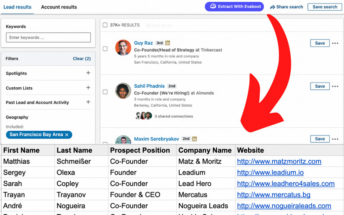Click the Save to list option
Screen dimensions: 344x215
click(x=159, y=25)
